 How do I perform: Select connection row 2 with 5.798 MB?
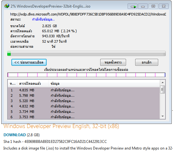(x=84, y=95)
